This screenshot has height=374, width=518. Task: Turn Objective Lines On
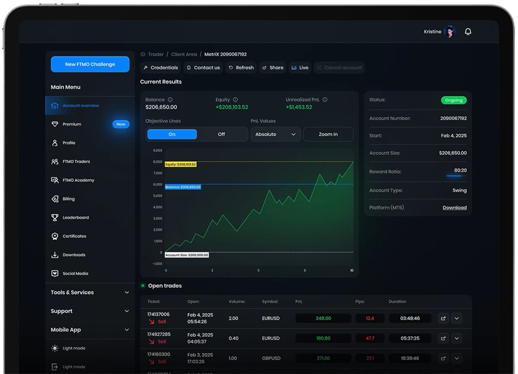point(172,135)
